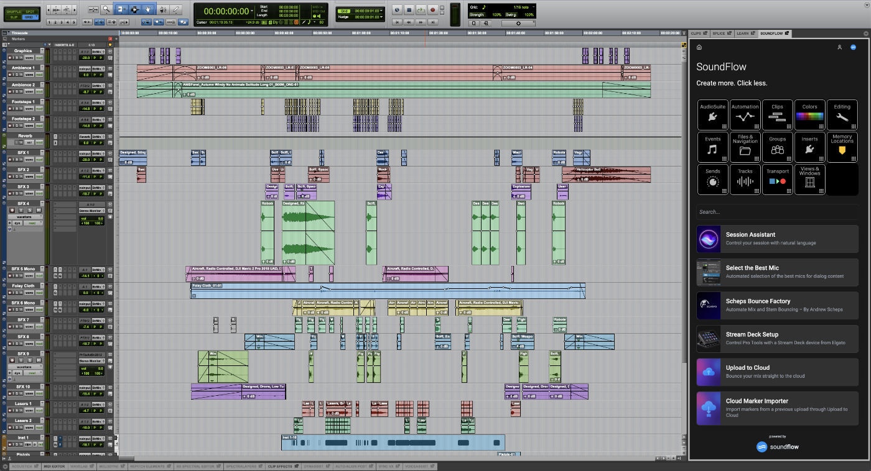Open the Editing wrench tile
Image resolution: width=871 pixels, height=471 pixels.
tap(842, 115)
